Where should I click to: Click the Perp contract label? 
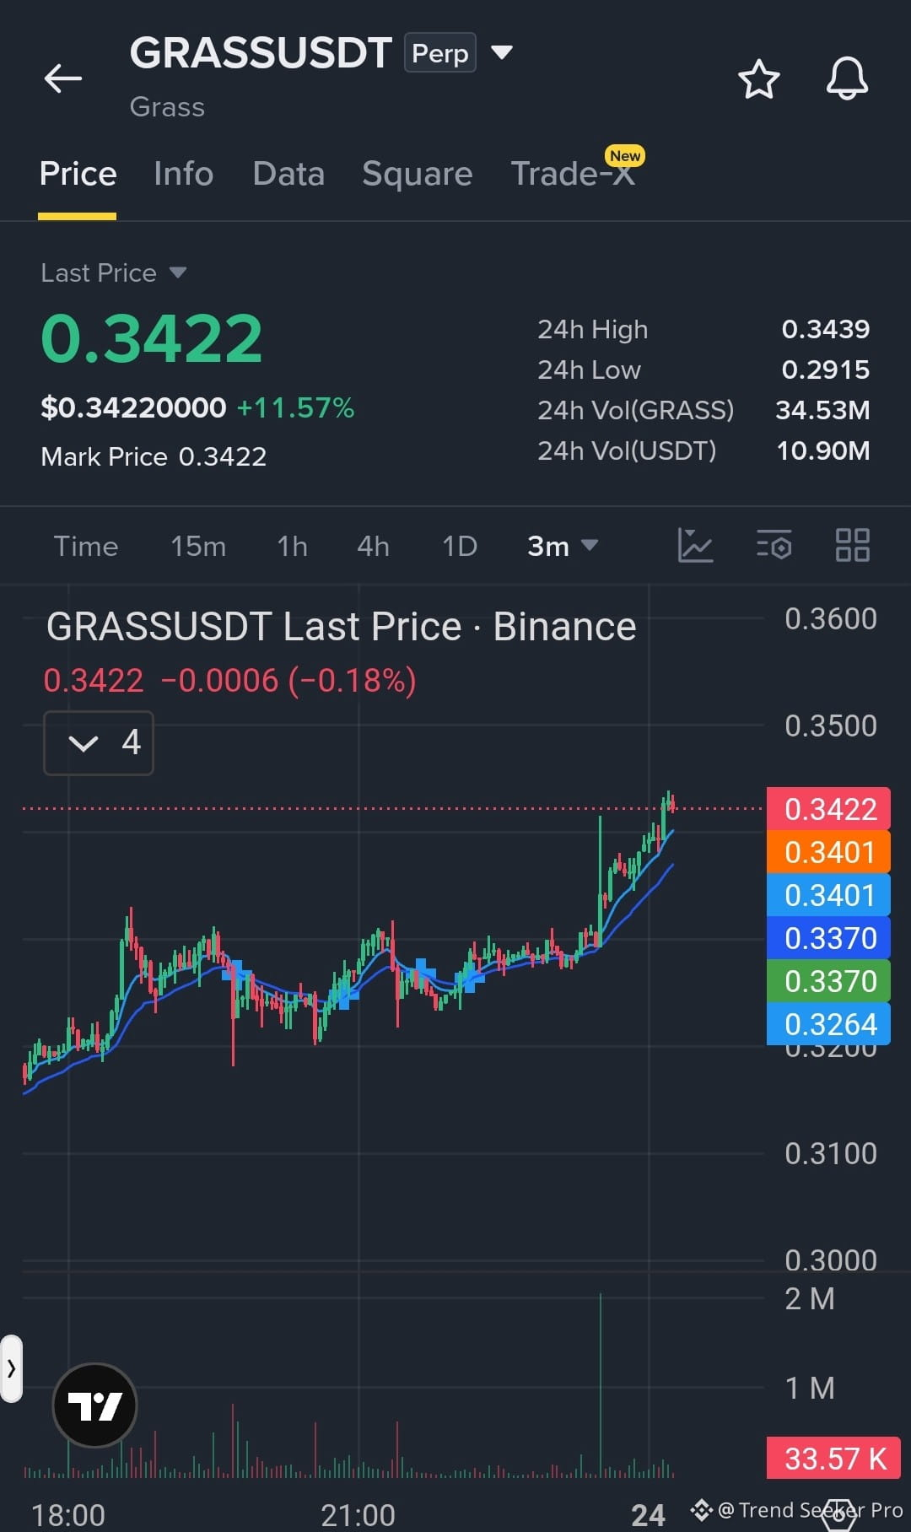[440, 53]
